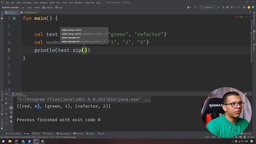Select 'other: Iterable<R>' parameter hint
The height and width of the screenshot is (144, 256).
[x=71, y=38]
